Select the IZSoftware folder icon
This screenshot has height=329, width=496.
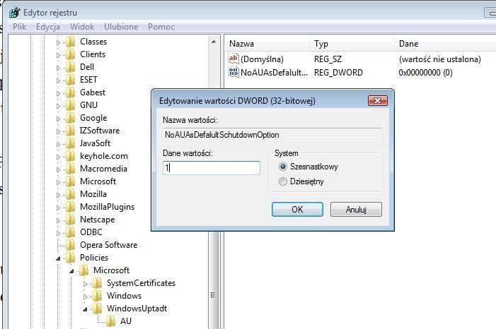click(x=70, y=131)
